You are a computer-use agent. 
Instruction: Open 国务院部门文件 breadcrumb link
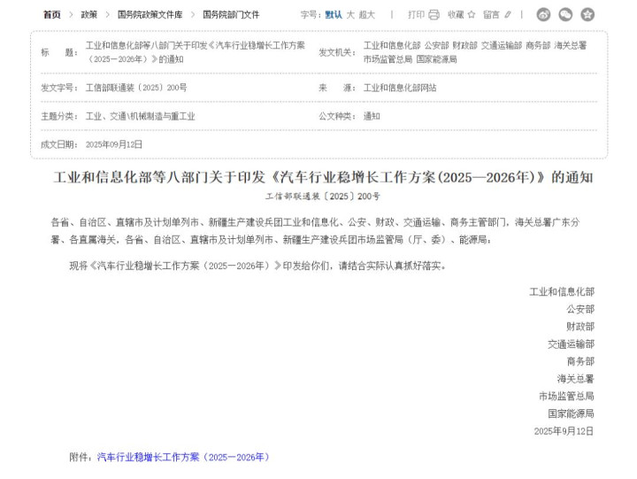click(231, 15)
